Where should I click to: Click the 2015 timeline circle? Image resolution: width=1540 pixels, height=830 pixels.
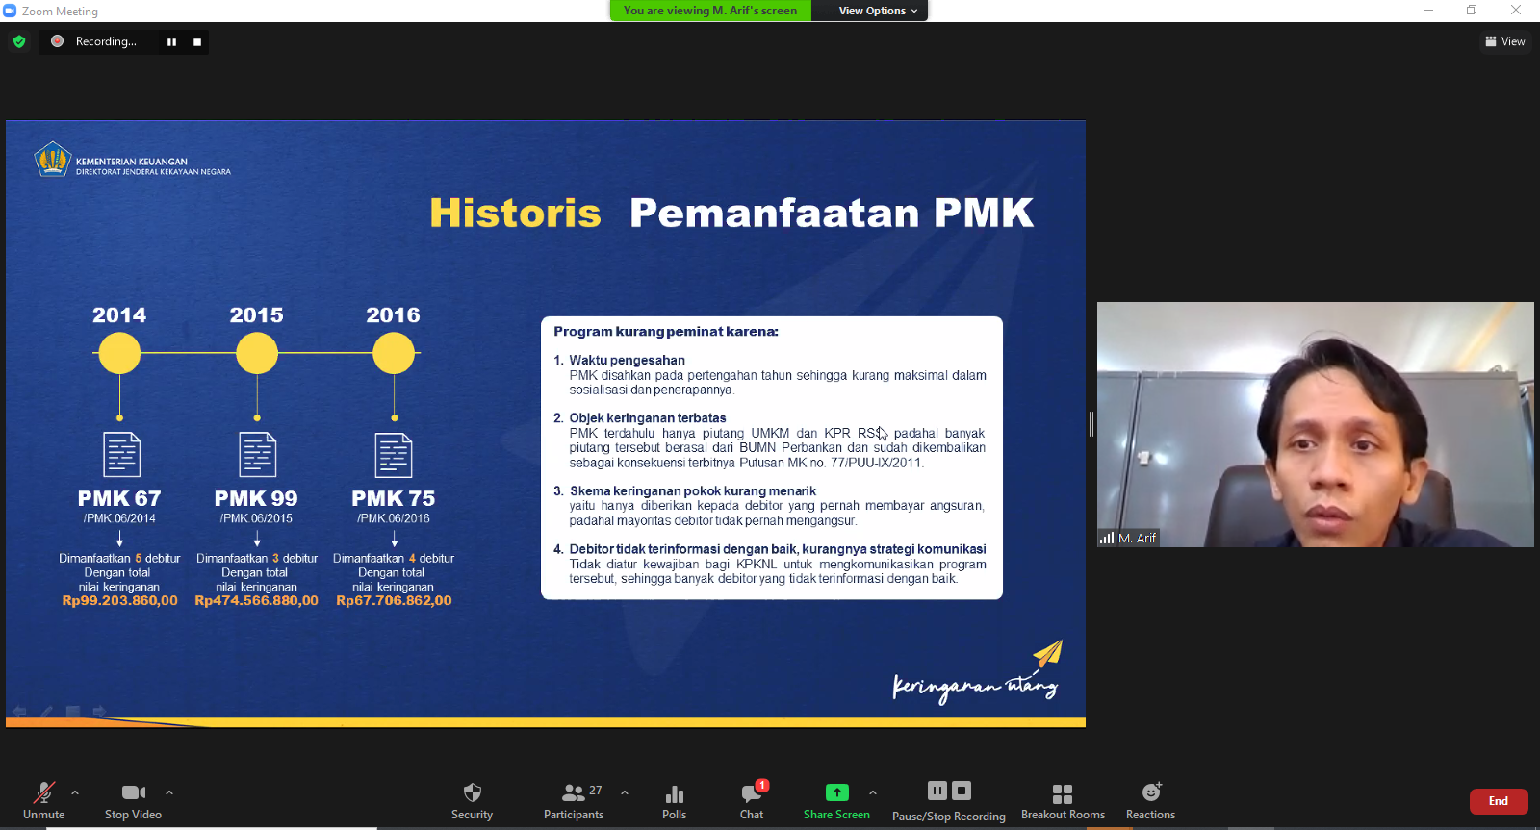tap(257, 353)
